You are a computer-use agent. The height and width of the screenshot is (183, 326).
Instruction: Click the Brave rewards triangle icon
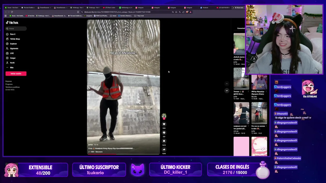coord(191,12)
